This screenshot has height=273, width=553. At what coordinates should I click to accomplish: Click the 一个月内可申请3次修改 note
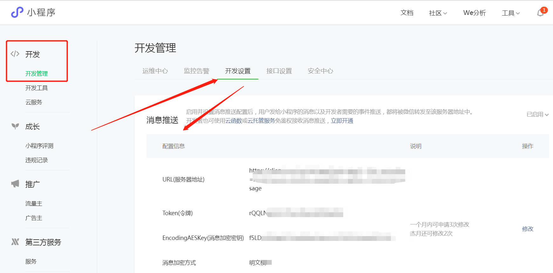pyautogui.click(x=440, y=224)
